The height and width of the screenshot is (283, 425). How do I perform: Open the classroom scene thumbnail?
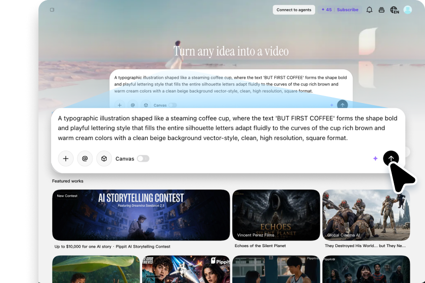[276, 269]
